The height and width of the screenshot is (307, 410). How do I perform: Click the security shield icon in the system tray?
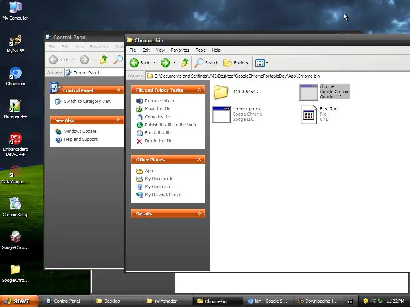366,301
